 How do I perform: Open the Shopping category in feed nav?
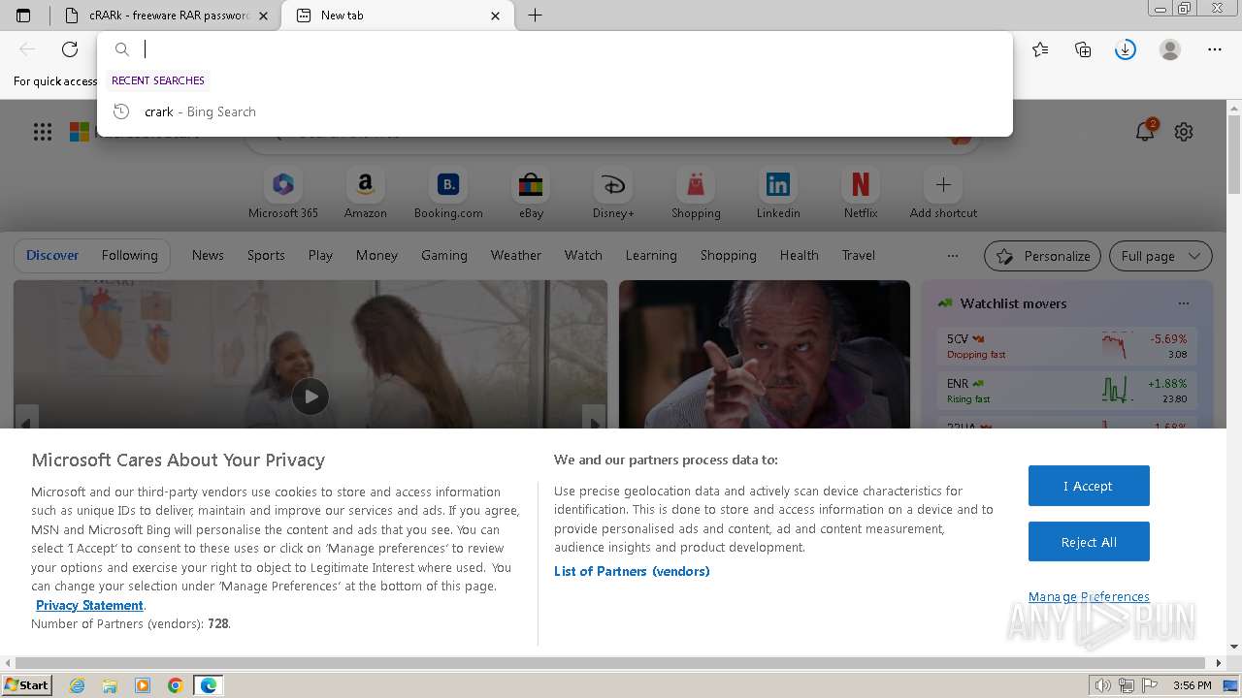pyautogui.click(x=729, y=256)
